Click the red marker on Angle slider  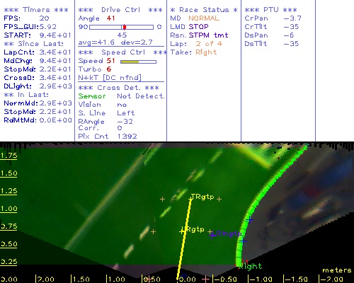click(x=125, y=27)
